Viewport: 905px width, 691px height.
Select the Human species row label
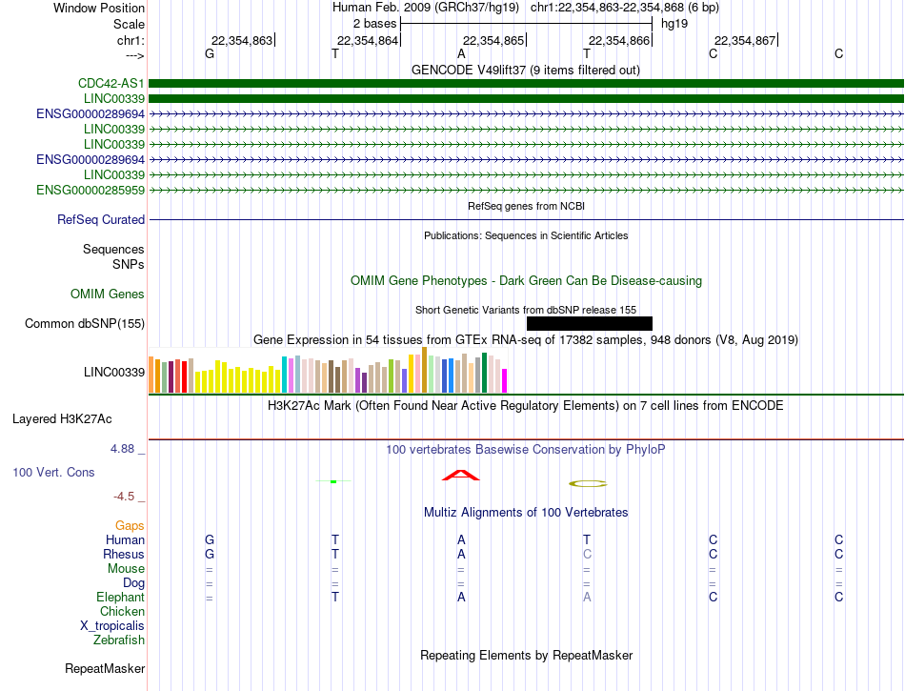point(125,539)
